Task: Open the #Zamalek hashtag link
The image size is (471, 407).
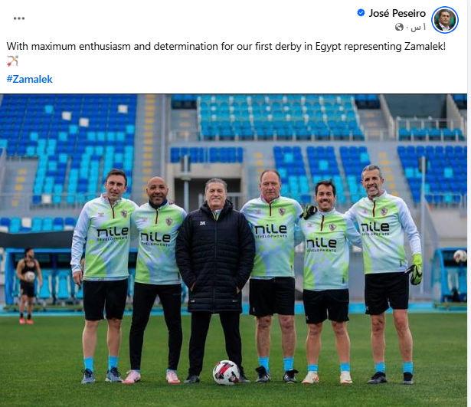Action: point(29,79)
